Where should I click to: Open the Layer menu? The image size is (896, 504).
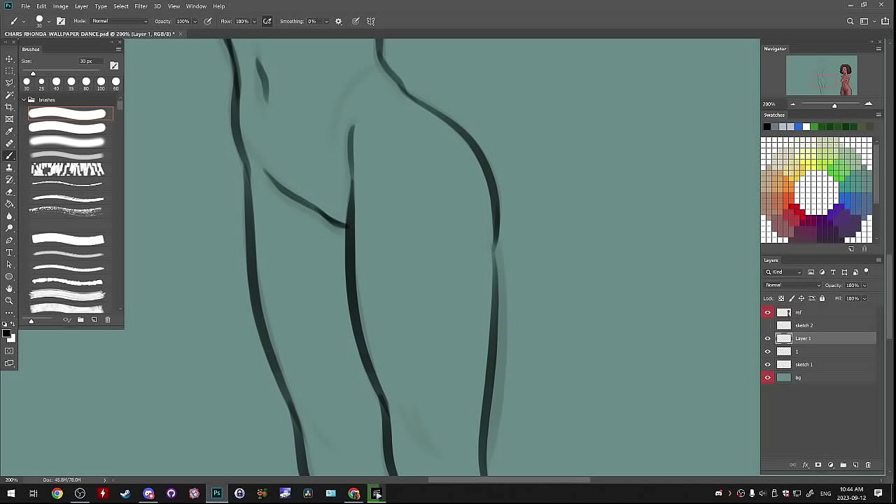[x=81, y=6]
